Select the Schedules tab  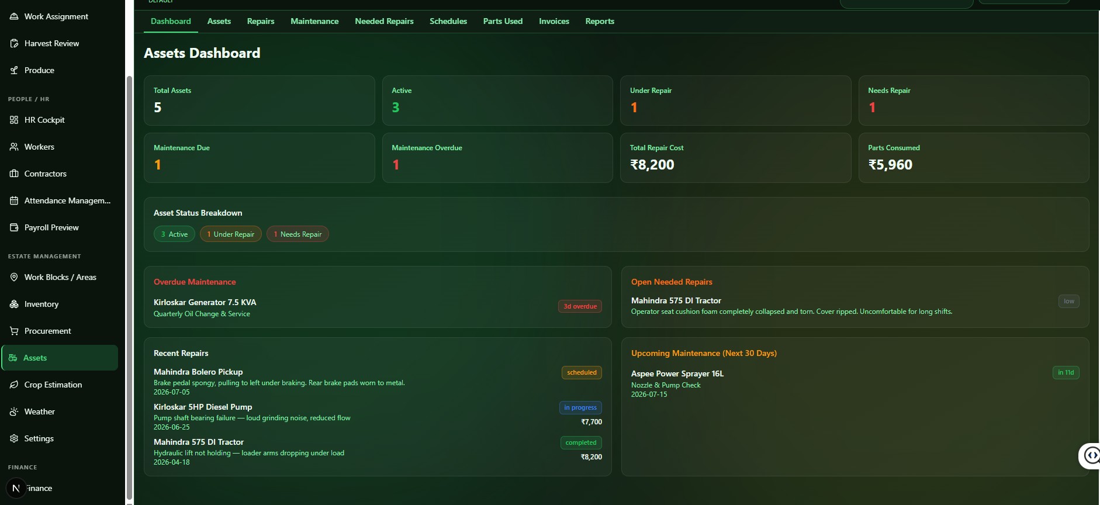click(448, 21)
